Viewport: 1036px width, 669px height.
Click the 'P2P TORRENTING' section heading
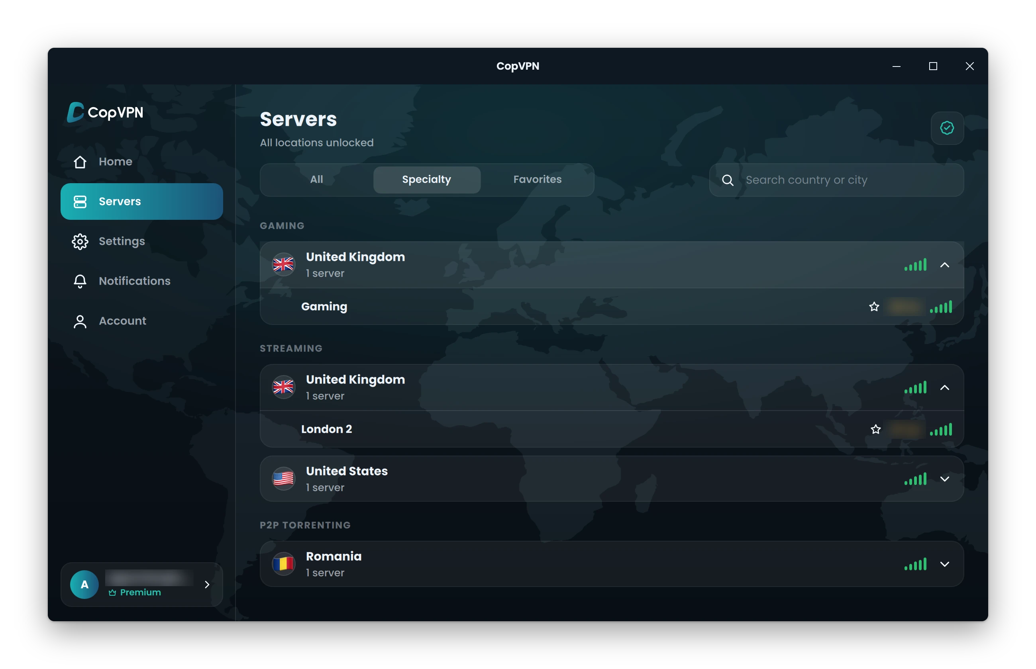pos(305,525)
